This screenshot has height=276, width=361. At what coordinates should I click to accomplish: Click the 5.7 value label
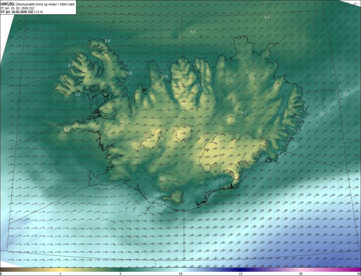pos(71,65)
